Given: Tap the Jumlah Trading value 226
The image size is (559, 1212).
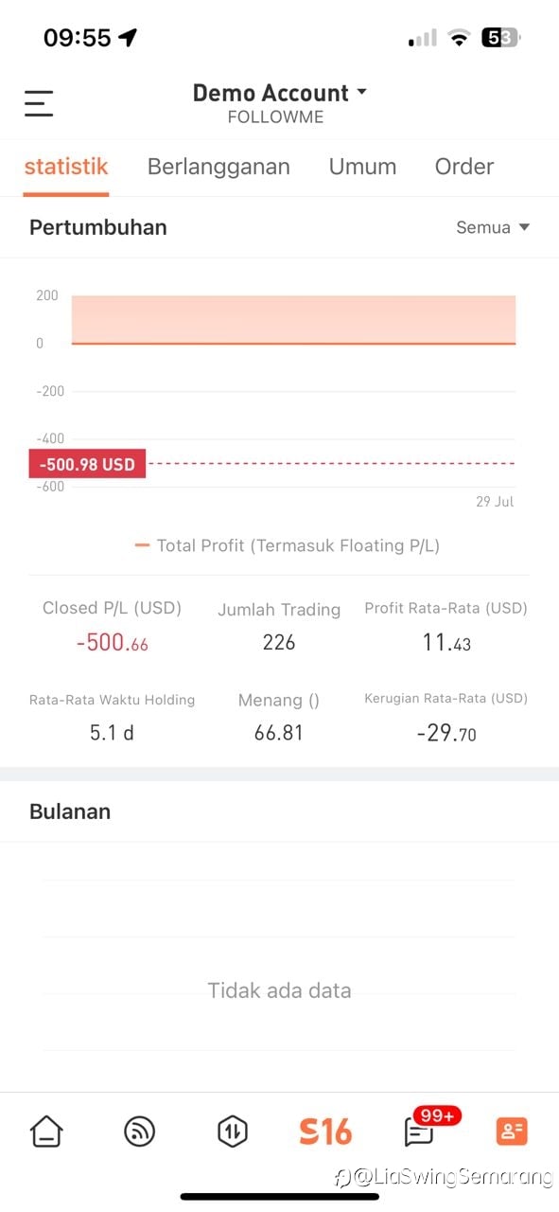Looking at the screenshot, I should tap(279, 642).
